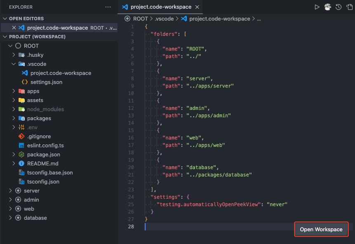Viewport: 355px width, 244px height.
Task: Click the .vscode folder icon
Action: tap(21, 64)
